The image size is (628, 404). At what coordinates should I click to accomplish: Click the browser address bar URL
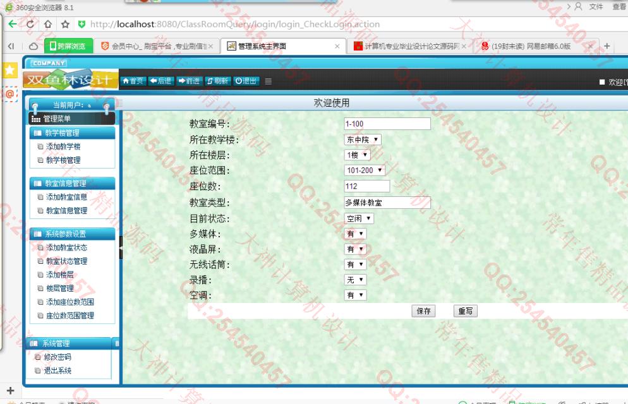[x=235, y=24]
